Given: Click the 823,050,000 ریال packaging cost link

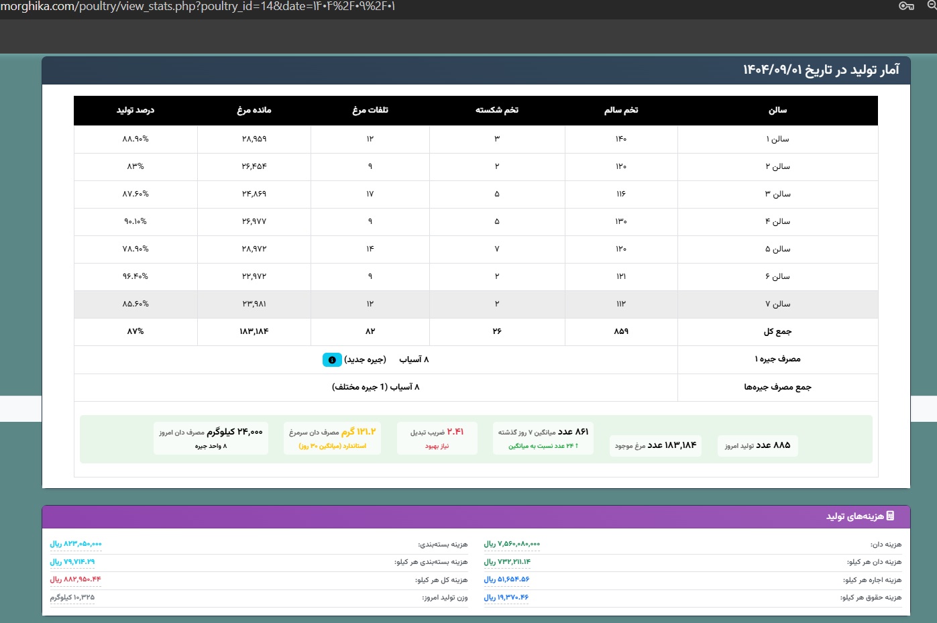Looking at the screenshot, I should click(x=75, y=544).
